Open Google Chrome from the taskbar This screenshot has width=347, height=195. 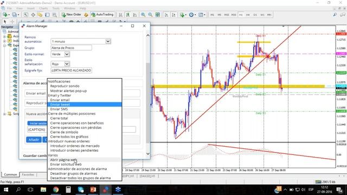pos(56,190)
